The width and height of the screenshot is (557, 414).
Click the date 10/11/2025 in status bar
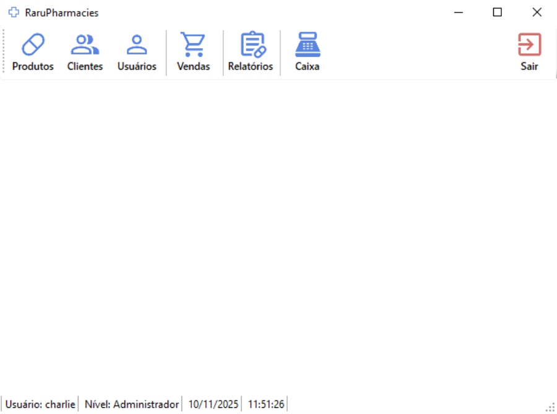pos(213,404)
